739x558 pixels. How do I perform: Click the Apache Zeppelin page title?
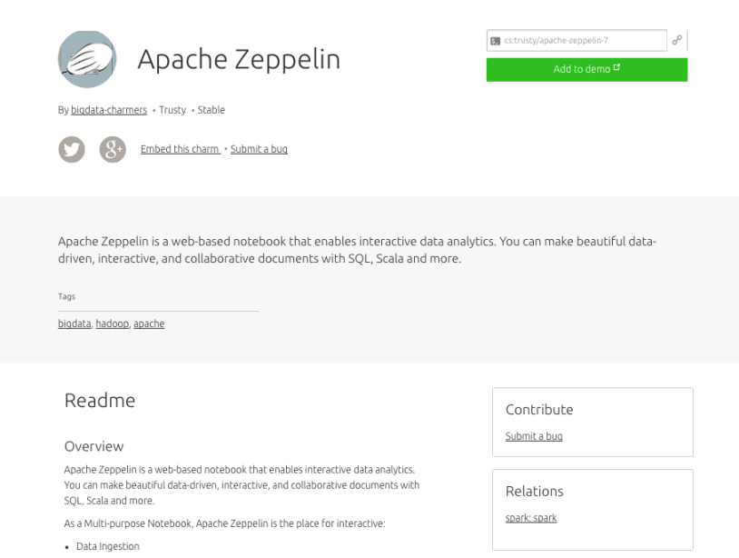[x=238, y=59]
